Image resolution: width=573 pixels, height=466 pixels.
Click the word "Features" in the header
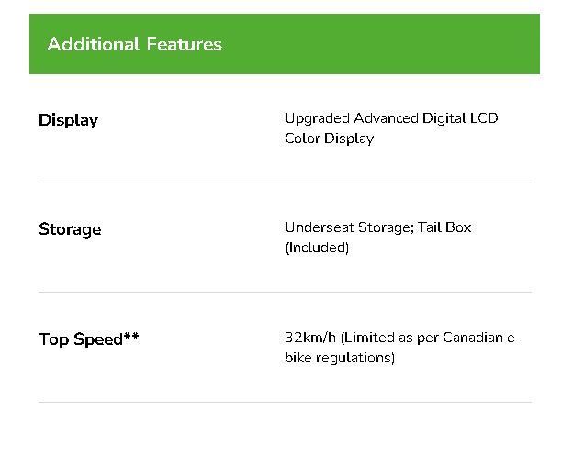[x=184, y=44]
